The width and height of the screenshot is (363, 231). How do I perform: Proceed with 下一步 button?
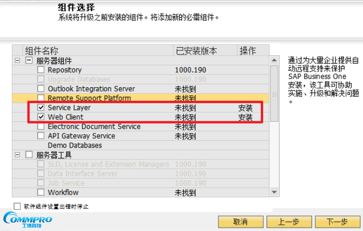pyautogui.click(x=337, y=222)
